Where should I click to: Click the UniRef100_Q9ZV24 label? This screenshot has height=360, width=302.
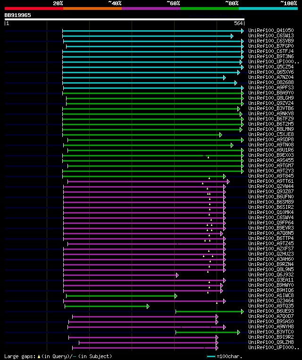(271, 103)
